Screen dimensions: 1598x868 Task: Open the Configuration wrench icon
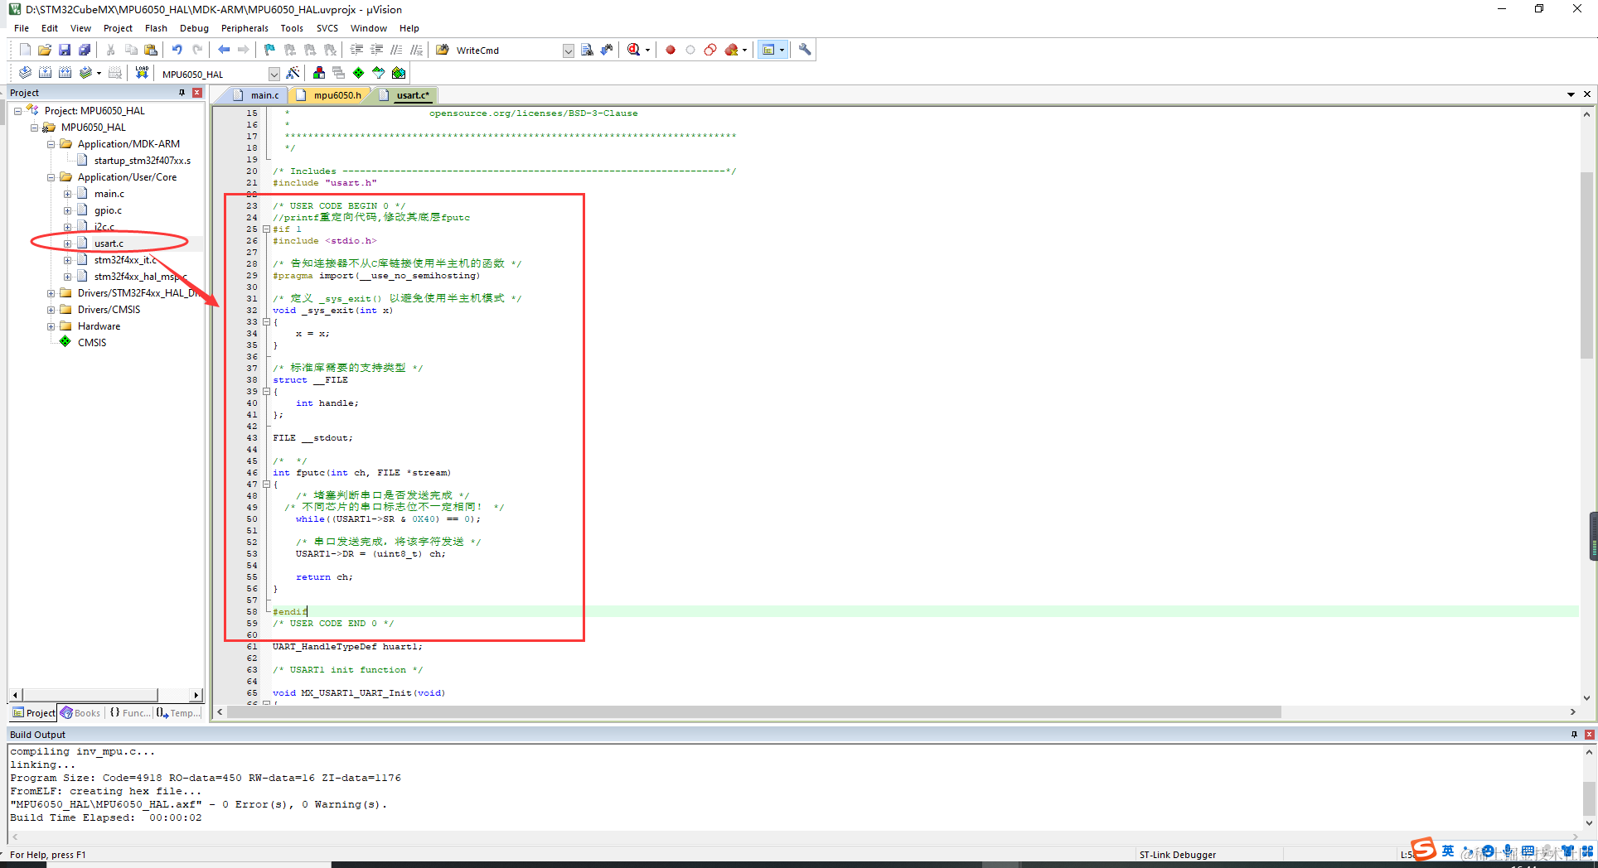click(805, 50)
